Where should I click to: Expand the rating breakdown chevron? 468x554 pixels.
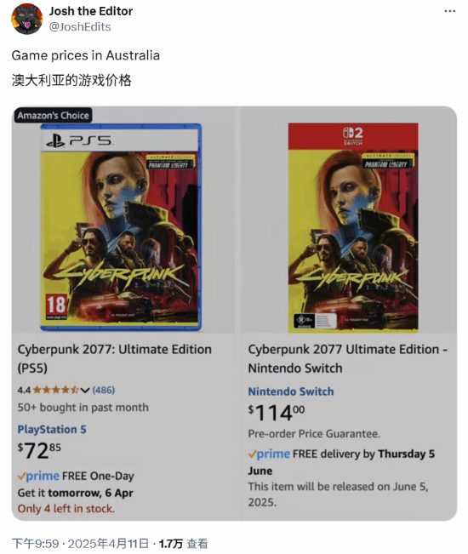[x=85, y=391]
